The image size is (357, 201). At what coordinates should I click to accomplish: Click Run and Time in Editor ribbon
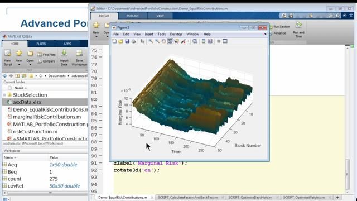click(x=299, y=30)
